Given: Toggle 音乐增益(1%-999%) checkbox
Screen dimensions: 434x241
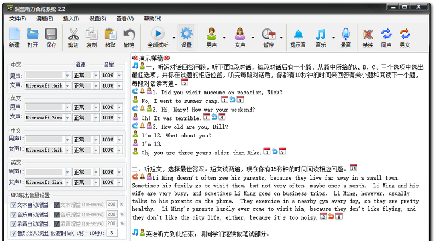Looking at the screenshot, I should pyautogui.click(x=56, y=215).
